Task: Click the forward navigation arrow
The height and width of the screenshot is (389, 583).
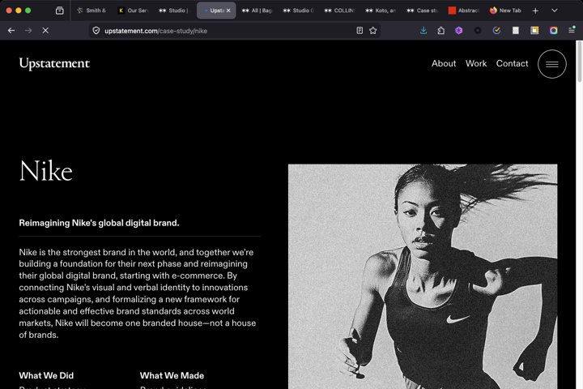Action: (x=28, y=31)
